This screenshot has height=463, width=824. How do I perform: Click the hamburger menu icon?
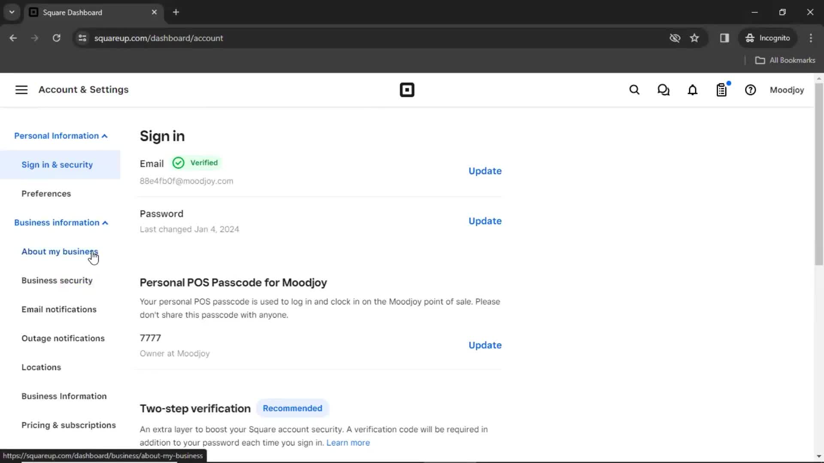click(x=21, y=90)
